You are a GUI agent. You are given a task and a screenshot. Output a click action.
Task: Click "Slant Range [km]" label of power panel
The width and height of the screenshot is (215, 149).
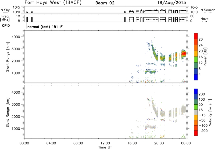tap(8, 57)
